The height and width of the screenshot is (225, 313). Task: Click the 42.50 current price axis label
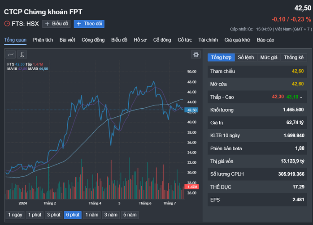[191, 110]
